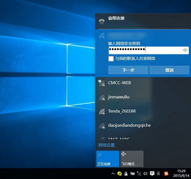Image resolution: width=191 pixels, height=179 pixels.
Task: Reveal password with the eye icon
Action: click(x=185, y=50)
